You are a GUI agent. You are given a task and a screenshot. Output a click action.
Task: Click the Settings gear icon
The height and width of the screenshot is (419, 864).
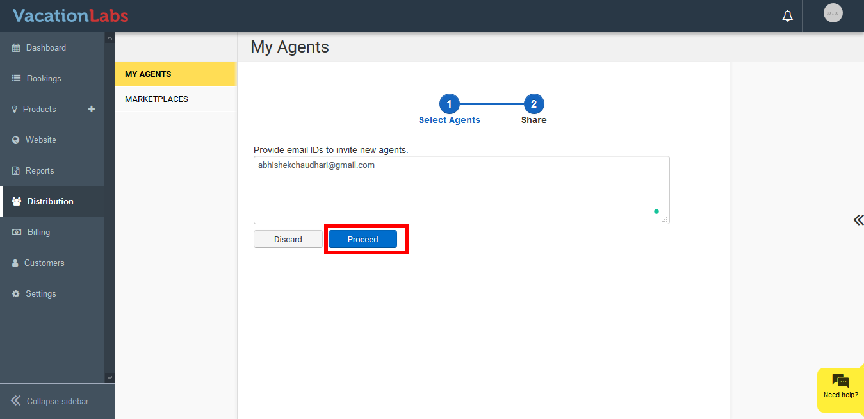click(16, 294)
